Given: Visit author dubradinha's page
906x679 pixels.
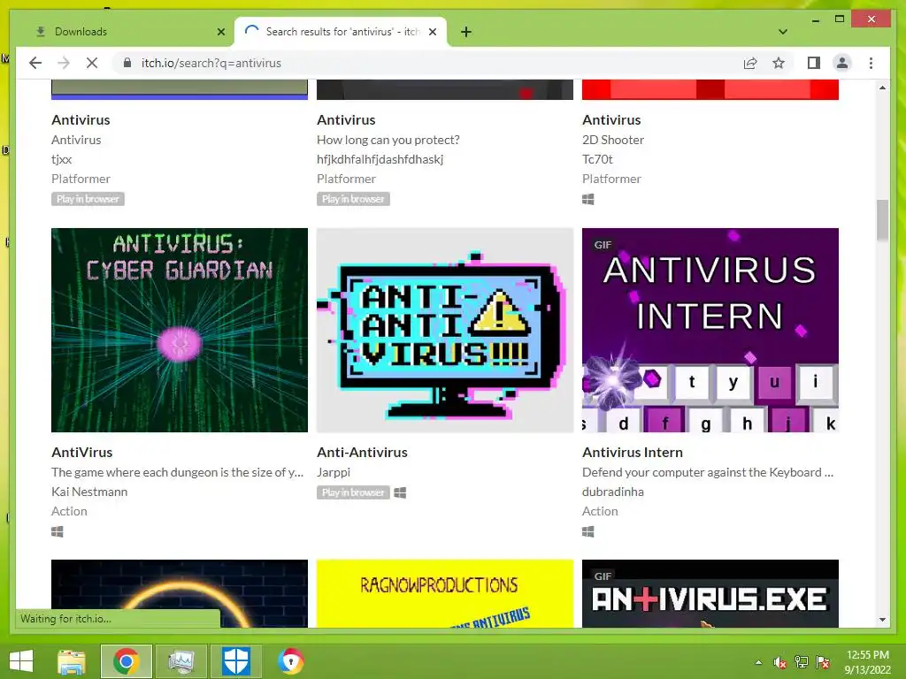Looking at the screenshot, I should pyautogui.click(x=612, y=492).
